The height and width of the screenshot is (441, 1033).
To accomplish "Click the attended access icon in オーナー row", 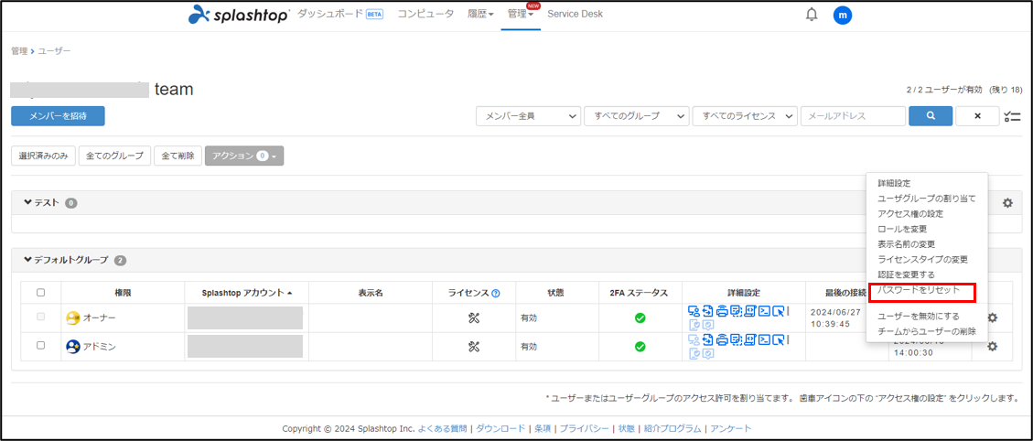I will click(694, 311).
